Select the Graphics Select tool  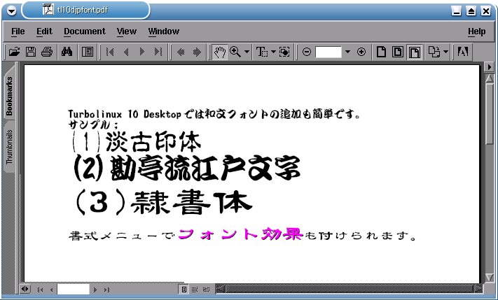(284, 52)
